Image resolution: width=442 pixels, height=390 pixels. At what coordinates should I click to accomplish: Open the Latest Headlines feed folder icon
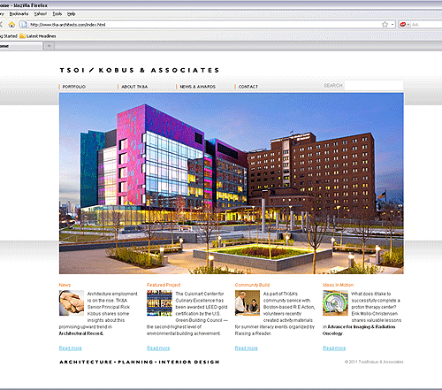point(22,36)
